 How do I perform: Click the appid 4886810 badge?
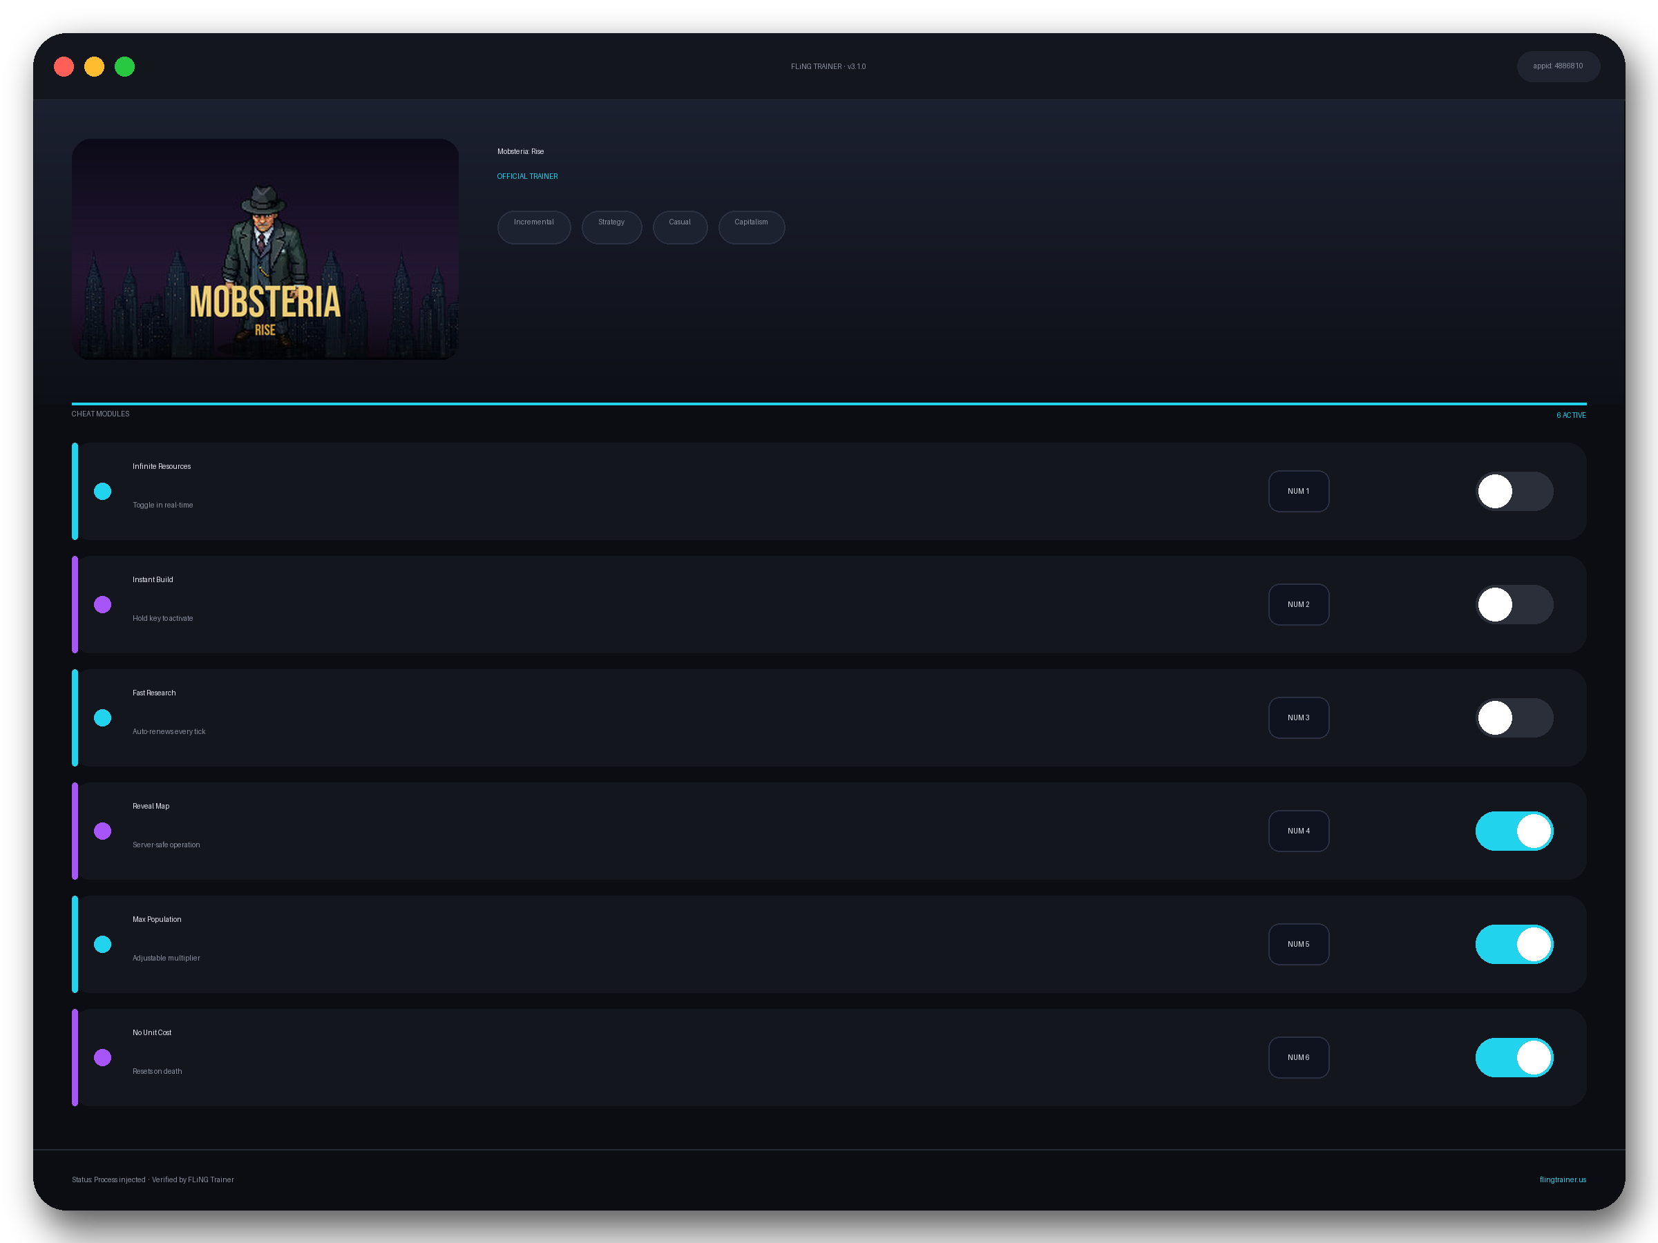[1558, 66]
